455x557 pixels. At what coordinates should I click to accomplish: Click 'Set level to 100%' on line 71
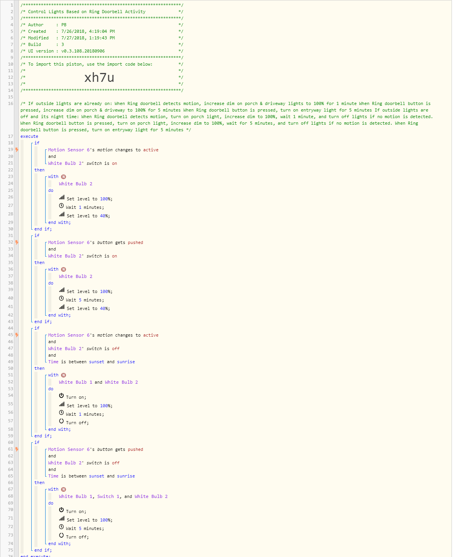click(x=90, y=520)
